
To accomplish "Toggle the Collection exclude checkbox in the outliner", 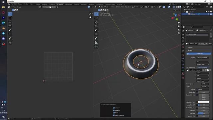I will coord(207,12).
